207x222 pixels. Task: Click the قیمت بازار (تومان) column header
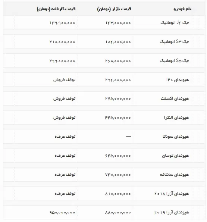click(x=114, y=9)
